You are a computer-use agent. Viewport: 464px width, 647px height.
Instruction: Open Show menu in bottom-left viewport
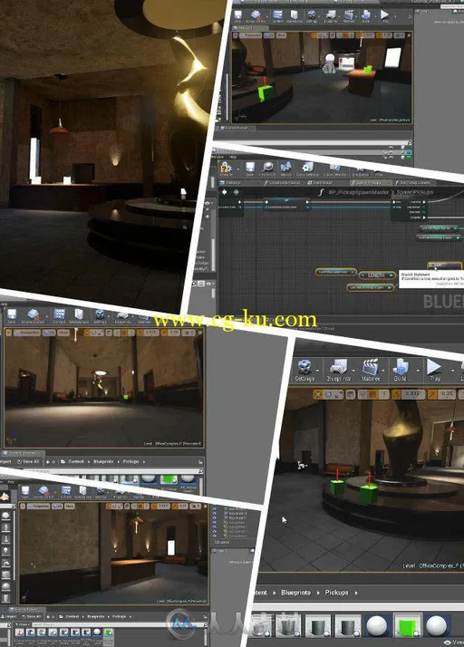(x=69, y=506)
